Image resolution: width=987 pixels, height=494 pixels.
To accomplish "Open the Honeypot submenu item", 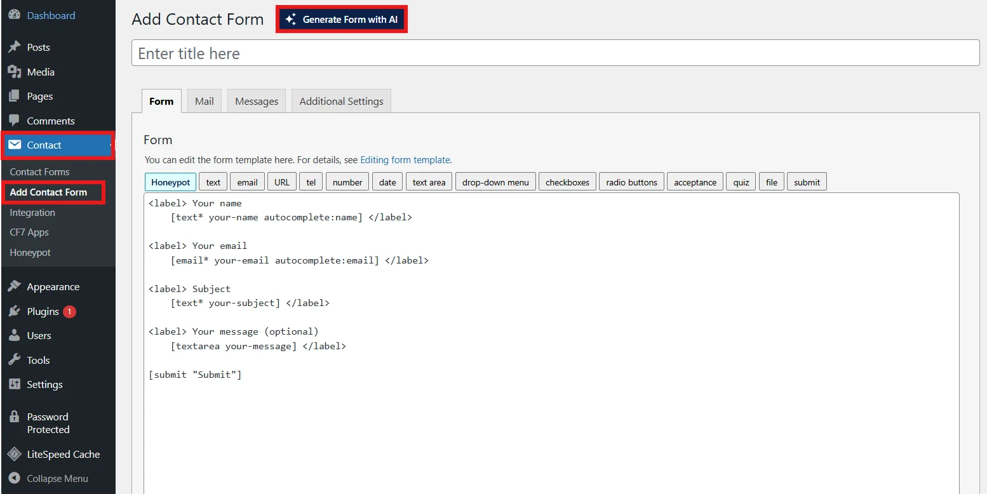I will [x=30, y=252].
